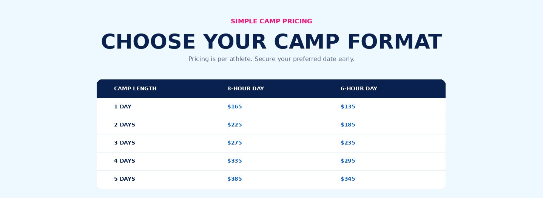Select the $275 three-day price

(234, 143)
